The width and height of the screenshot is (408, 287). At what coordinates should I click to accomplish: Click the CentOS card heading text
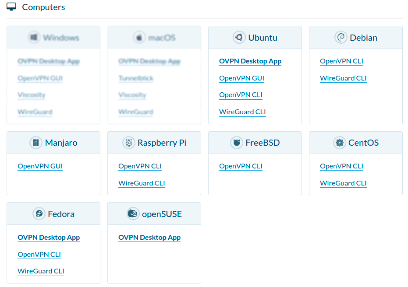pyautogui.click(x=363, y=143)
